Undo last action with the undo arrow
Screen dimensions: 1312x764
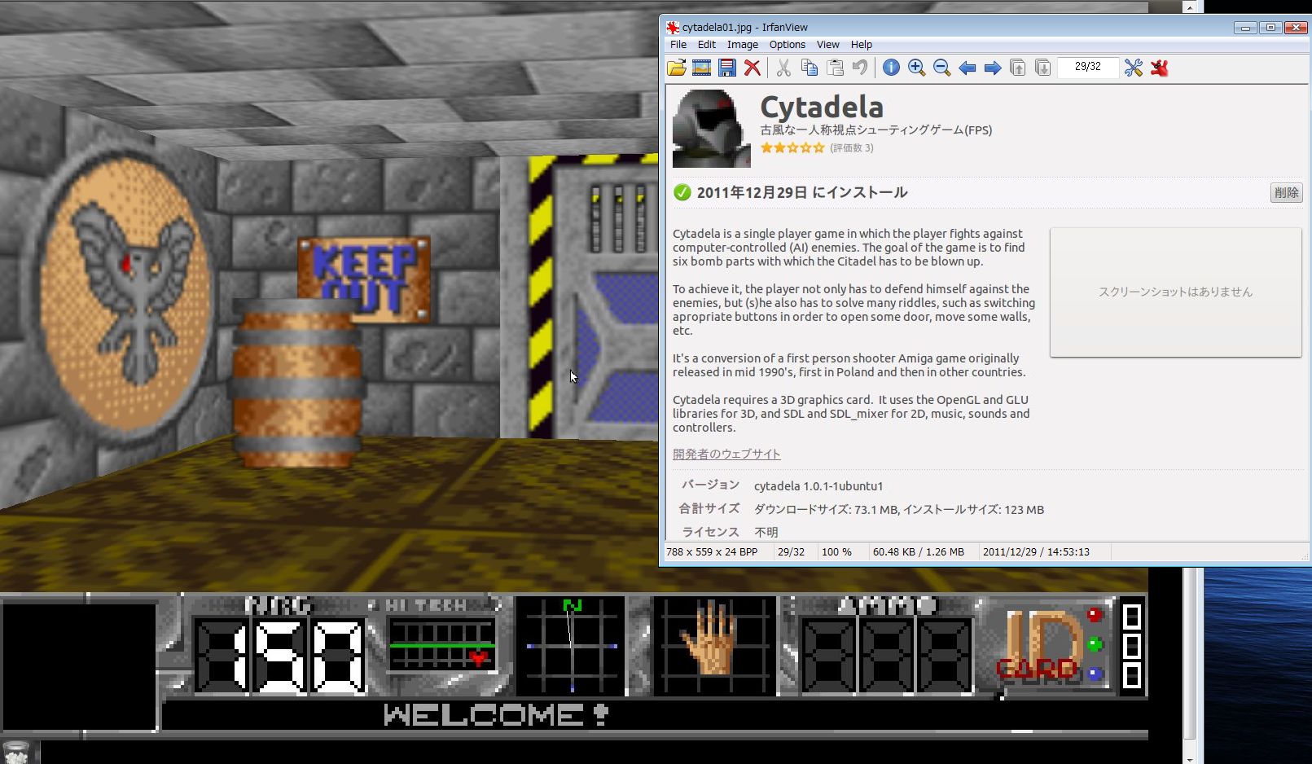pyautogui.click(x=860, y=68)
